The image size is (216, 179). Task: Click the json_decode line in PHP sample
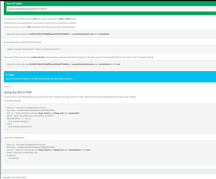pos(30,116)
